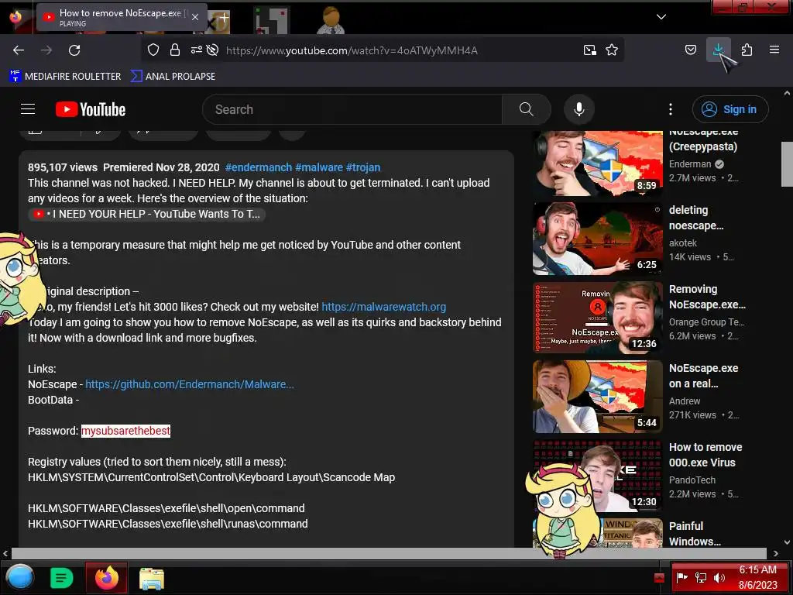This screenshot has height=595, width=793.
Task: Open the volume speaker tray icon
Action: click(x=719, y=577)
